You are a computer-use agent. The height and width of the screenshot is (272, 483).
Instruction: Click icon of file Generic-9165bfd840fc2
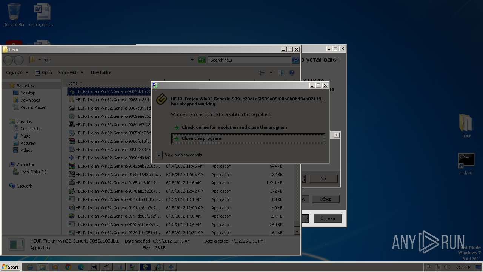pos(71,183)
